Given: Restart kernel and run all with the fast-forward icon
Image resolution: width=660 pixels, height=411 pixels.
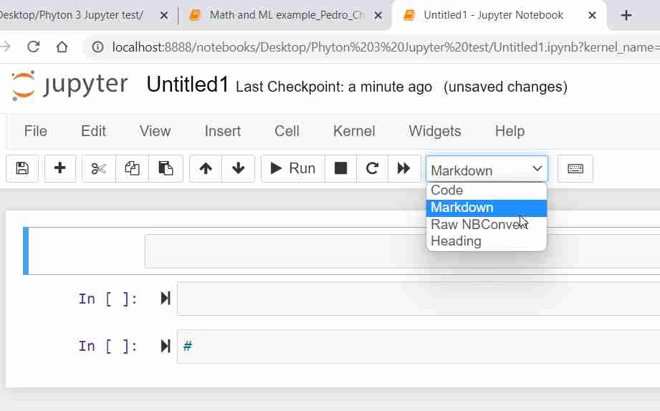Looking at the screenshot, I should (403, 169).
